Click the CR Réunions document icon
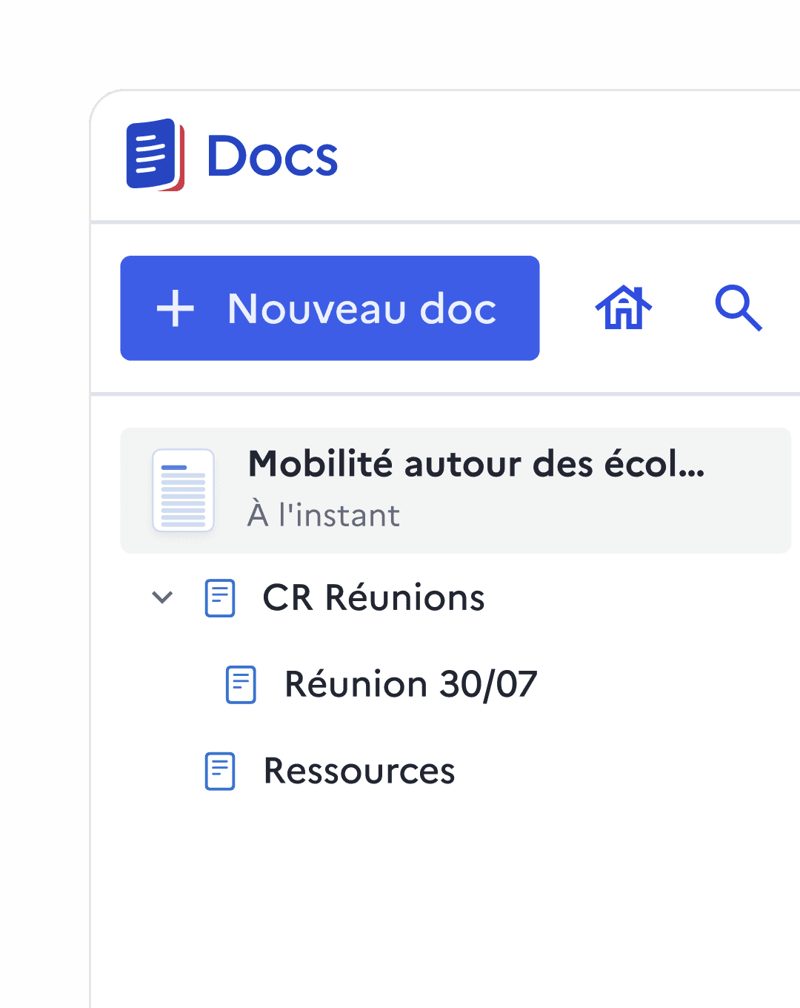800x1008 pixels. point(220,598)
